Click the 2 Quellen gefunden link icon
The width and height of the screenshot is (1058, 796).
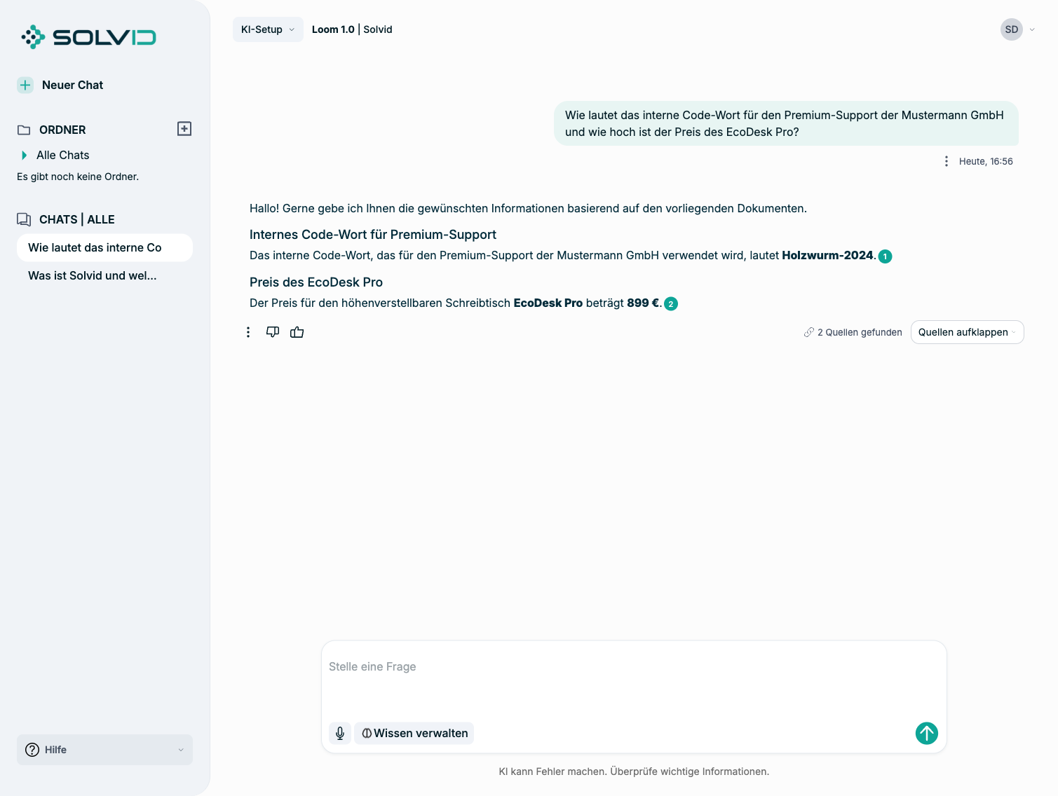(x=809, y=332)
